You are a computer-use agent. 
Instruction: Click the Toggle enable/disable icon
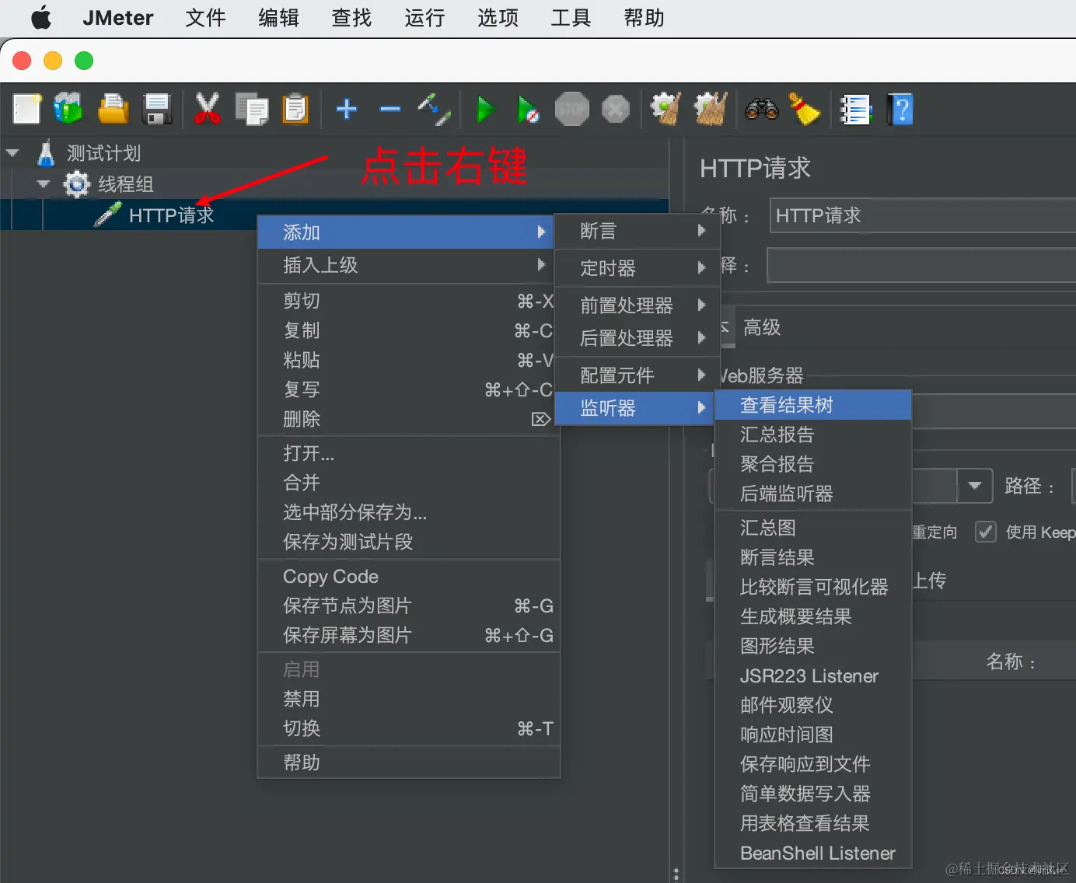pyautogui.click(x=434, y=110)
